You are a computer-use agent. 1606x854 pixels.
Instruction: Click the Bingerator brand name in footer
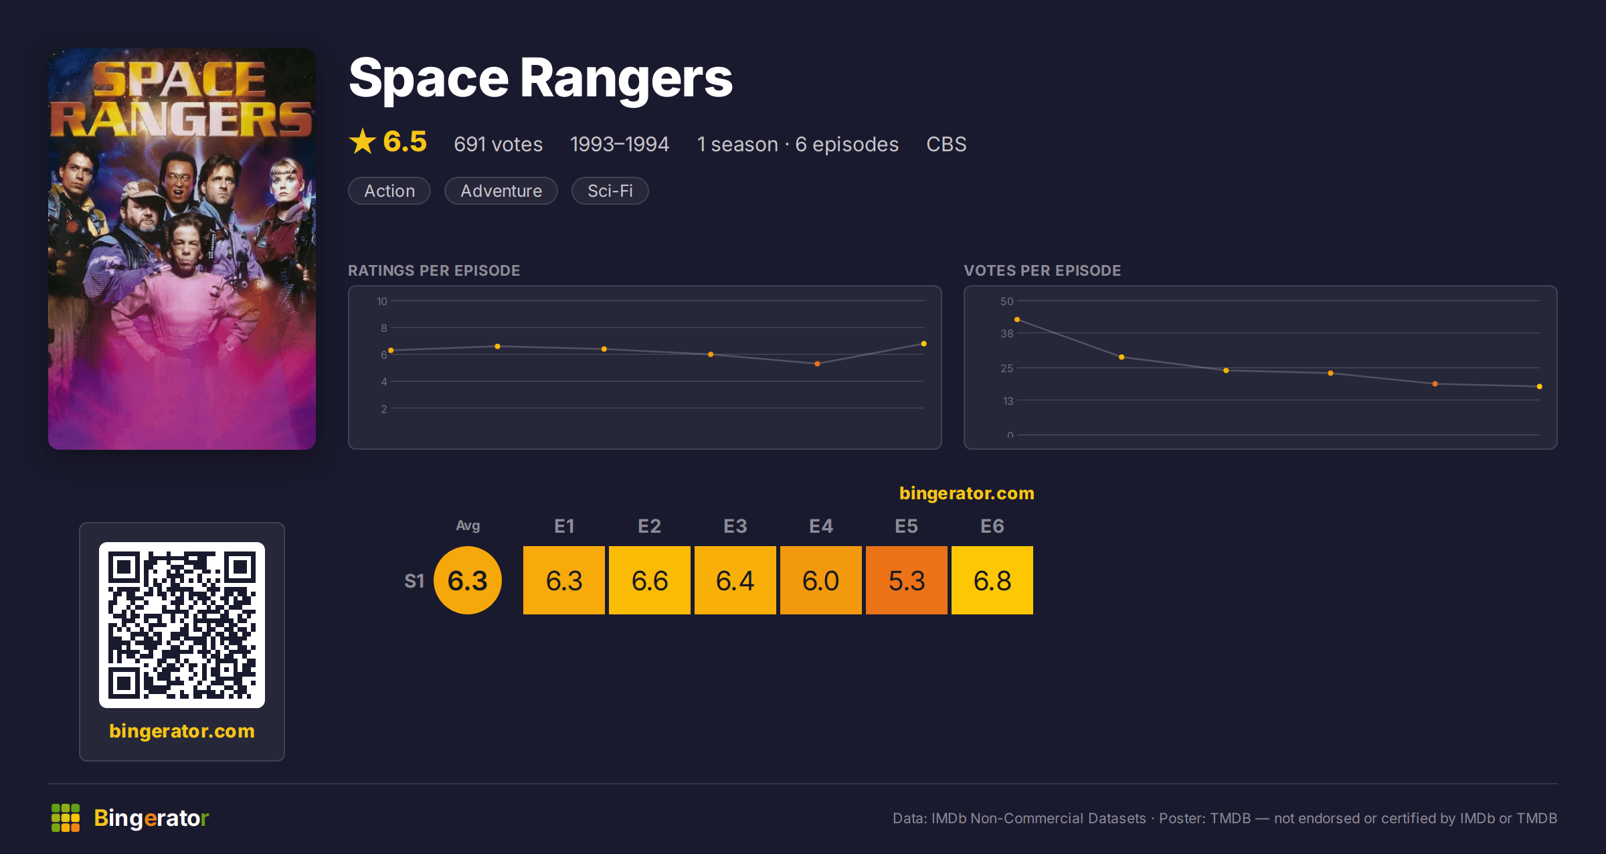152,818
